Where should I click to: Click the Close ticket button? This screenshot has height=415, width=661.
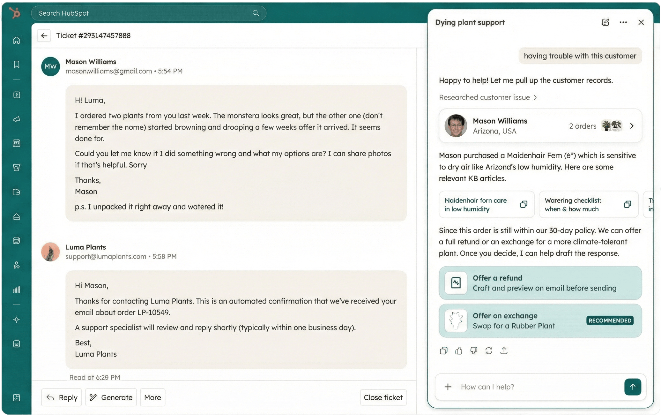coord(383,397)
